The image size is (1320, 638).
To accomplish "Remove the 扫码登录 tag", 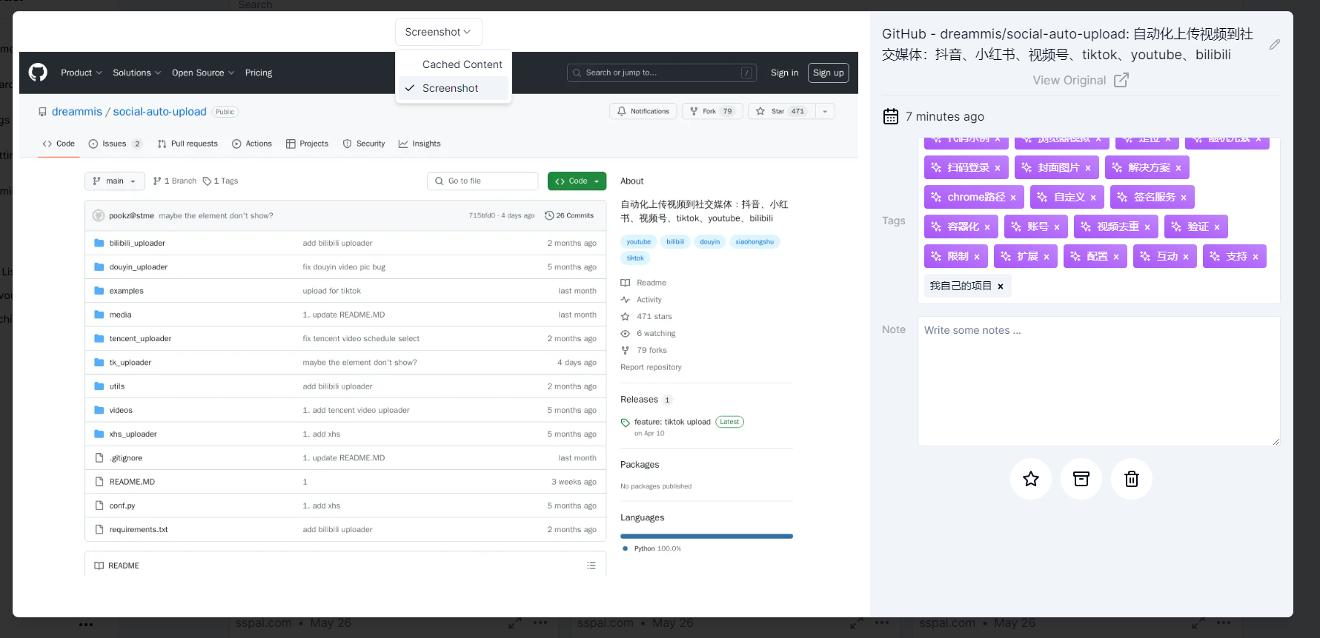I will click(x=998, y=168).
